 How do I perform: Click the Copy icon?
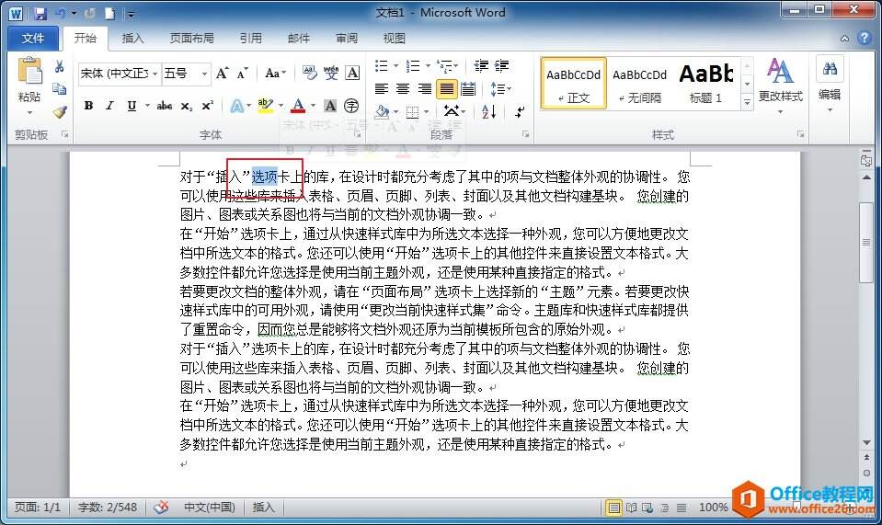point(59,89)
